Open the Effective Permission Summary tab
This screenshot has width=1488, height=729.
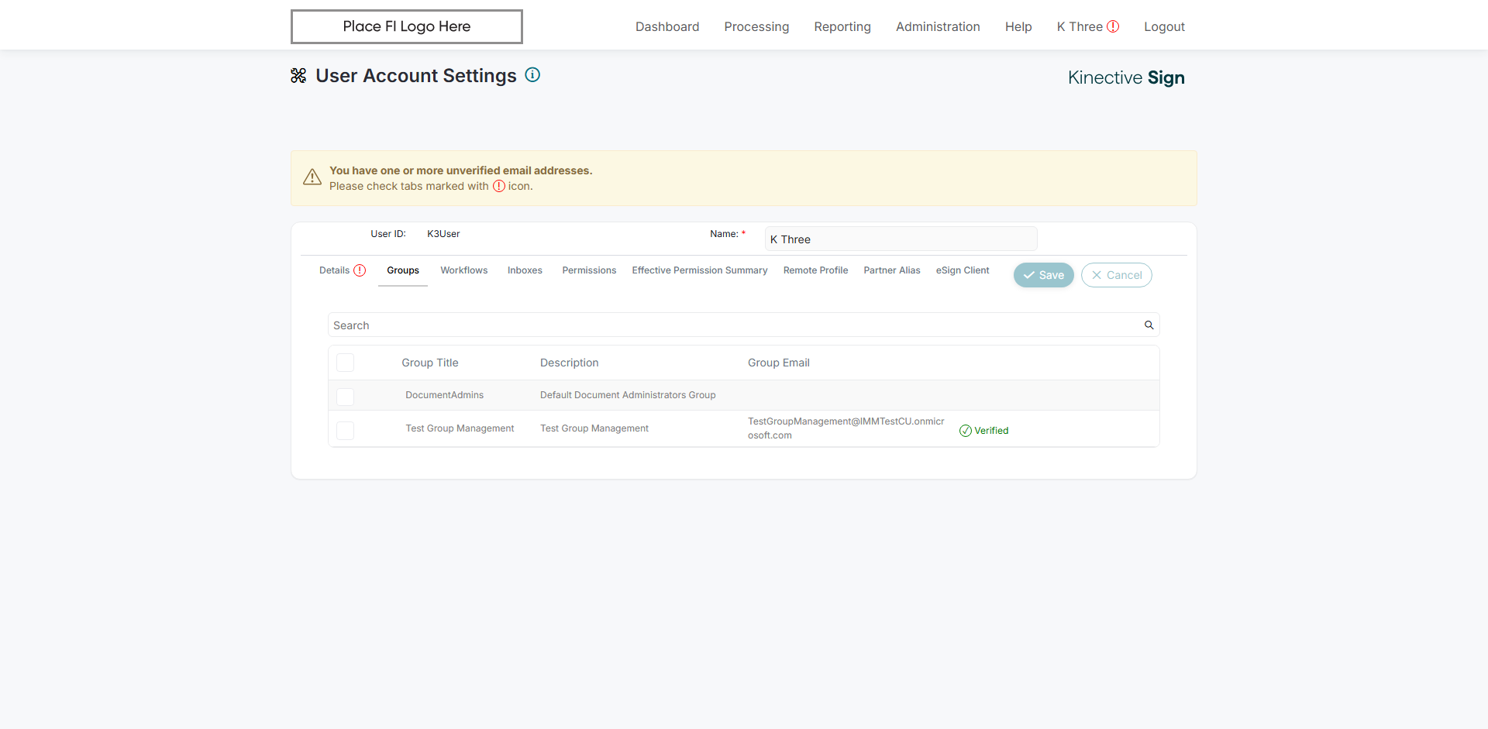699,270
